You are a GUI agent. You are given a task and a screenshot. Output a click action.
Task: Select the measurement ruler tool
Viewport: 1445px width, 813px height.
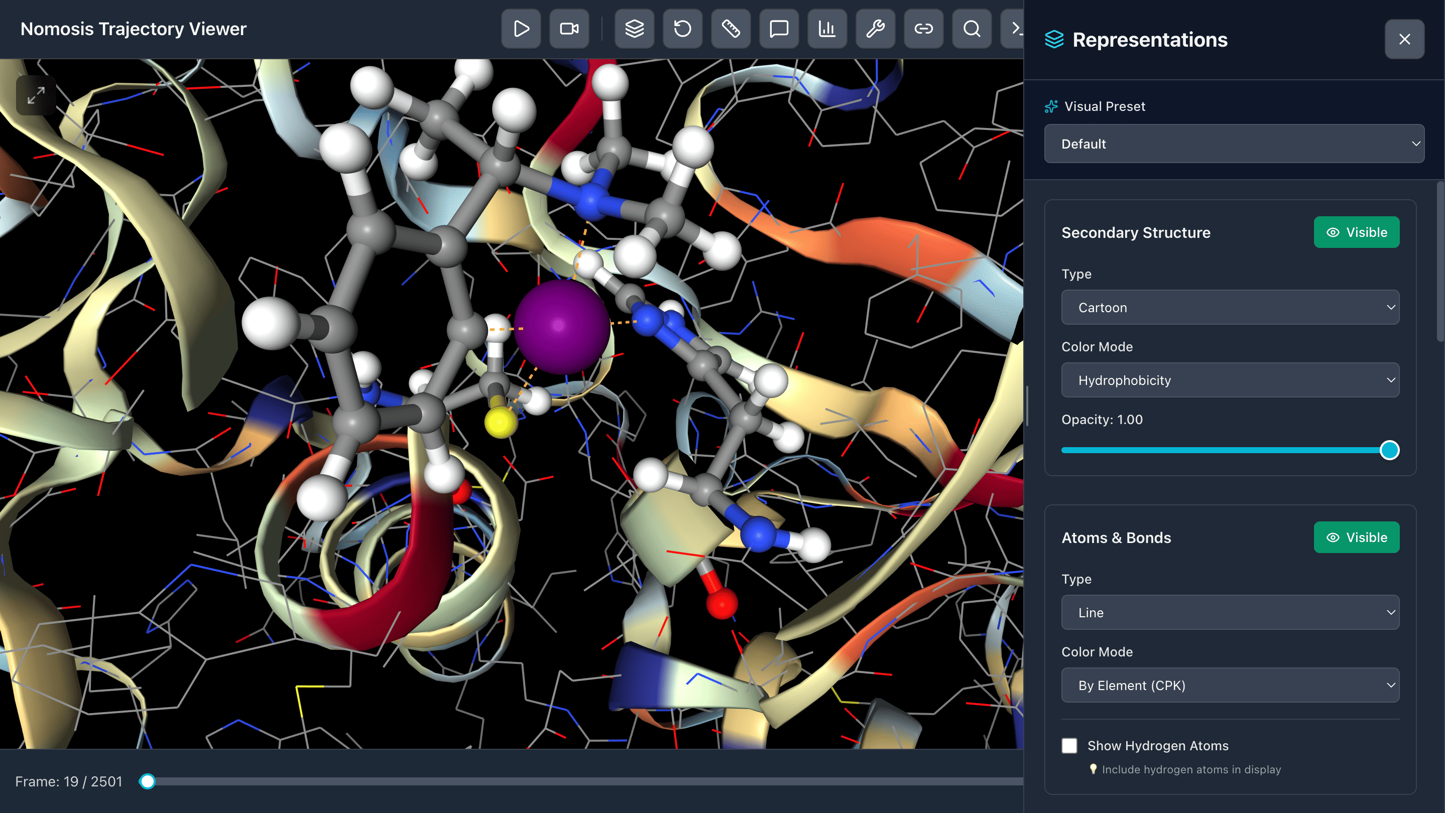731,29
